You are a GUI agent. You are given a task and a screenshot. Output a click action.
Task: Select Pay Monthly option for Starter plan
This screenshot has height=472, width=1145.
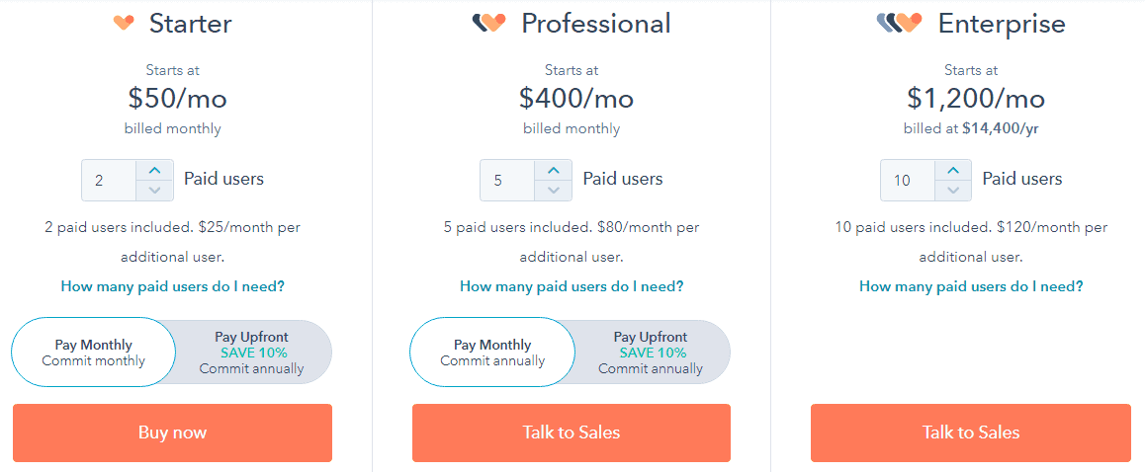pos(94,352)
